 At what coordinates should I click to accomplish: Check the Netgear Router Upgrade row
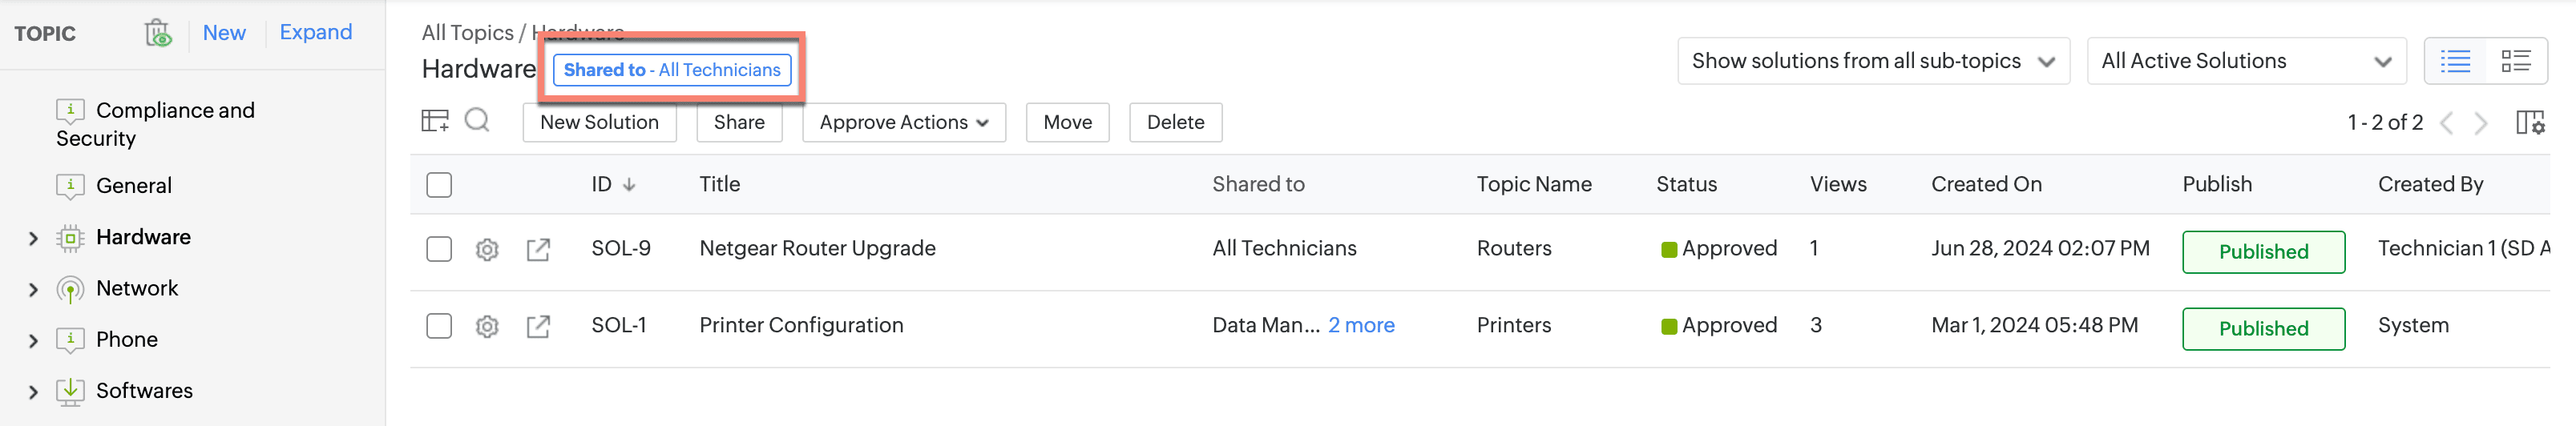click(439, 249)
